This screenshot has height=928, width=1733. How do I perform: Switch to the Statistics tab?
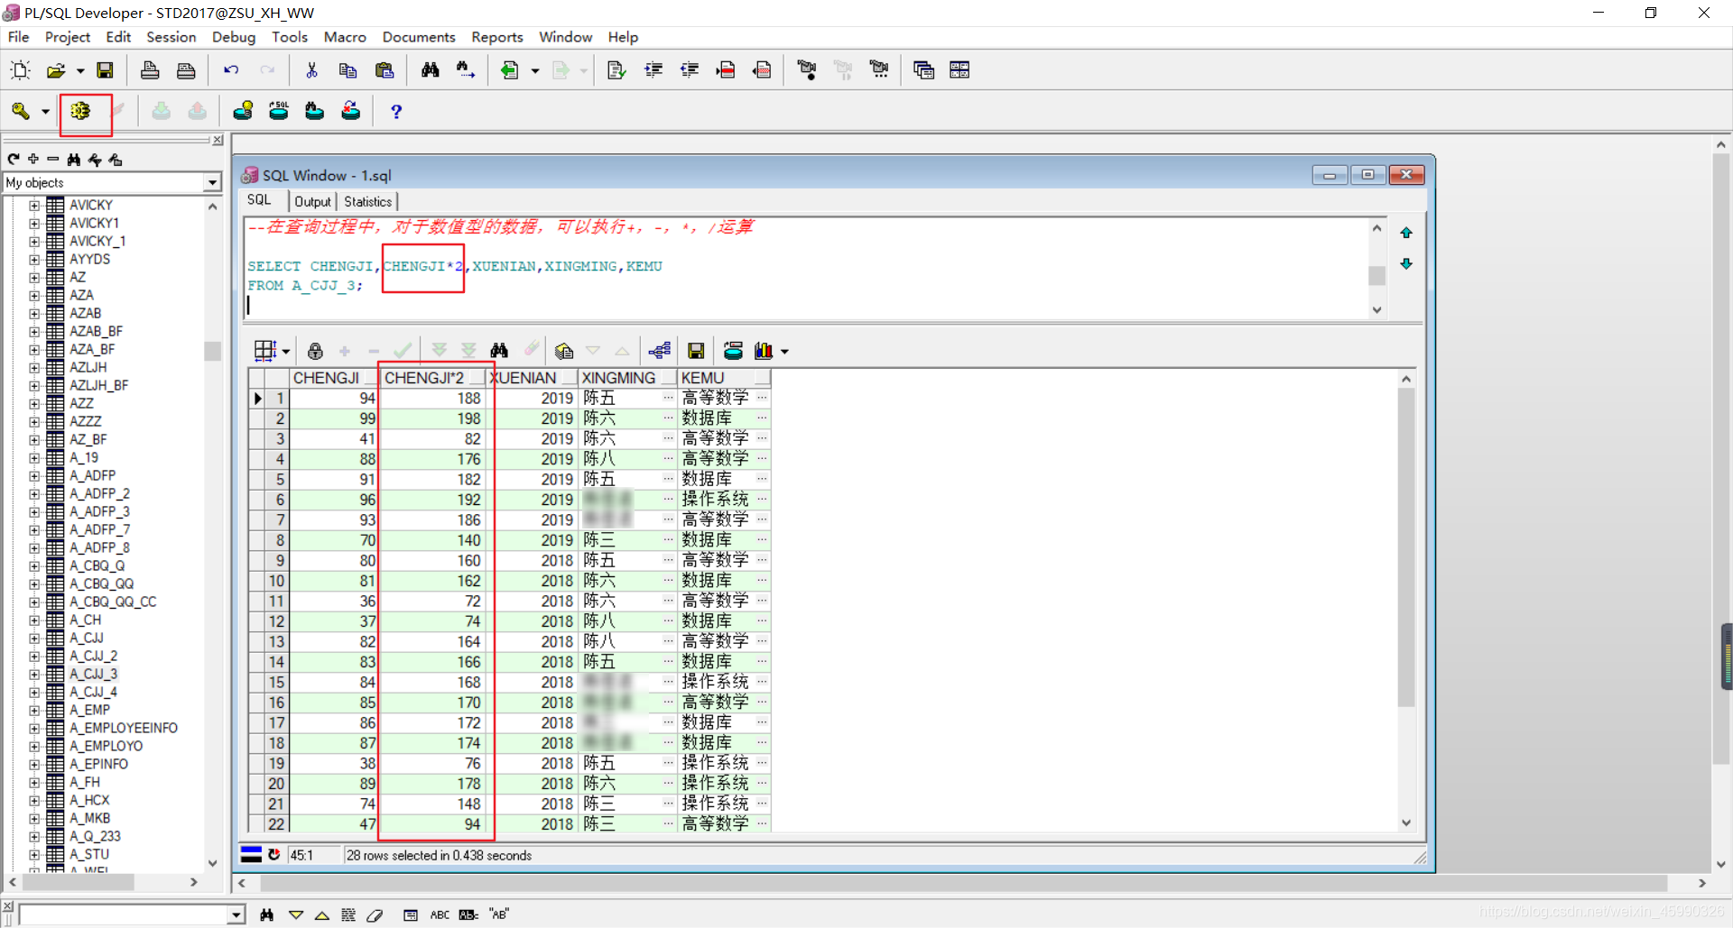pyautogui.click(x=368, y=202)
